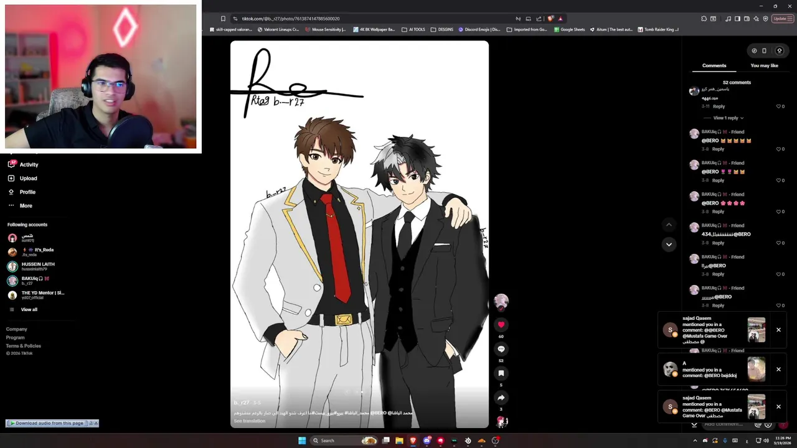797x448 pixels.
Task: Open File Explorer from the taskbar
Action: (x=399, y=441)
